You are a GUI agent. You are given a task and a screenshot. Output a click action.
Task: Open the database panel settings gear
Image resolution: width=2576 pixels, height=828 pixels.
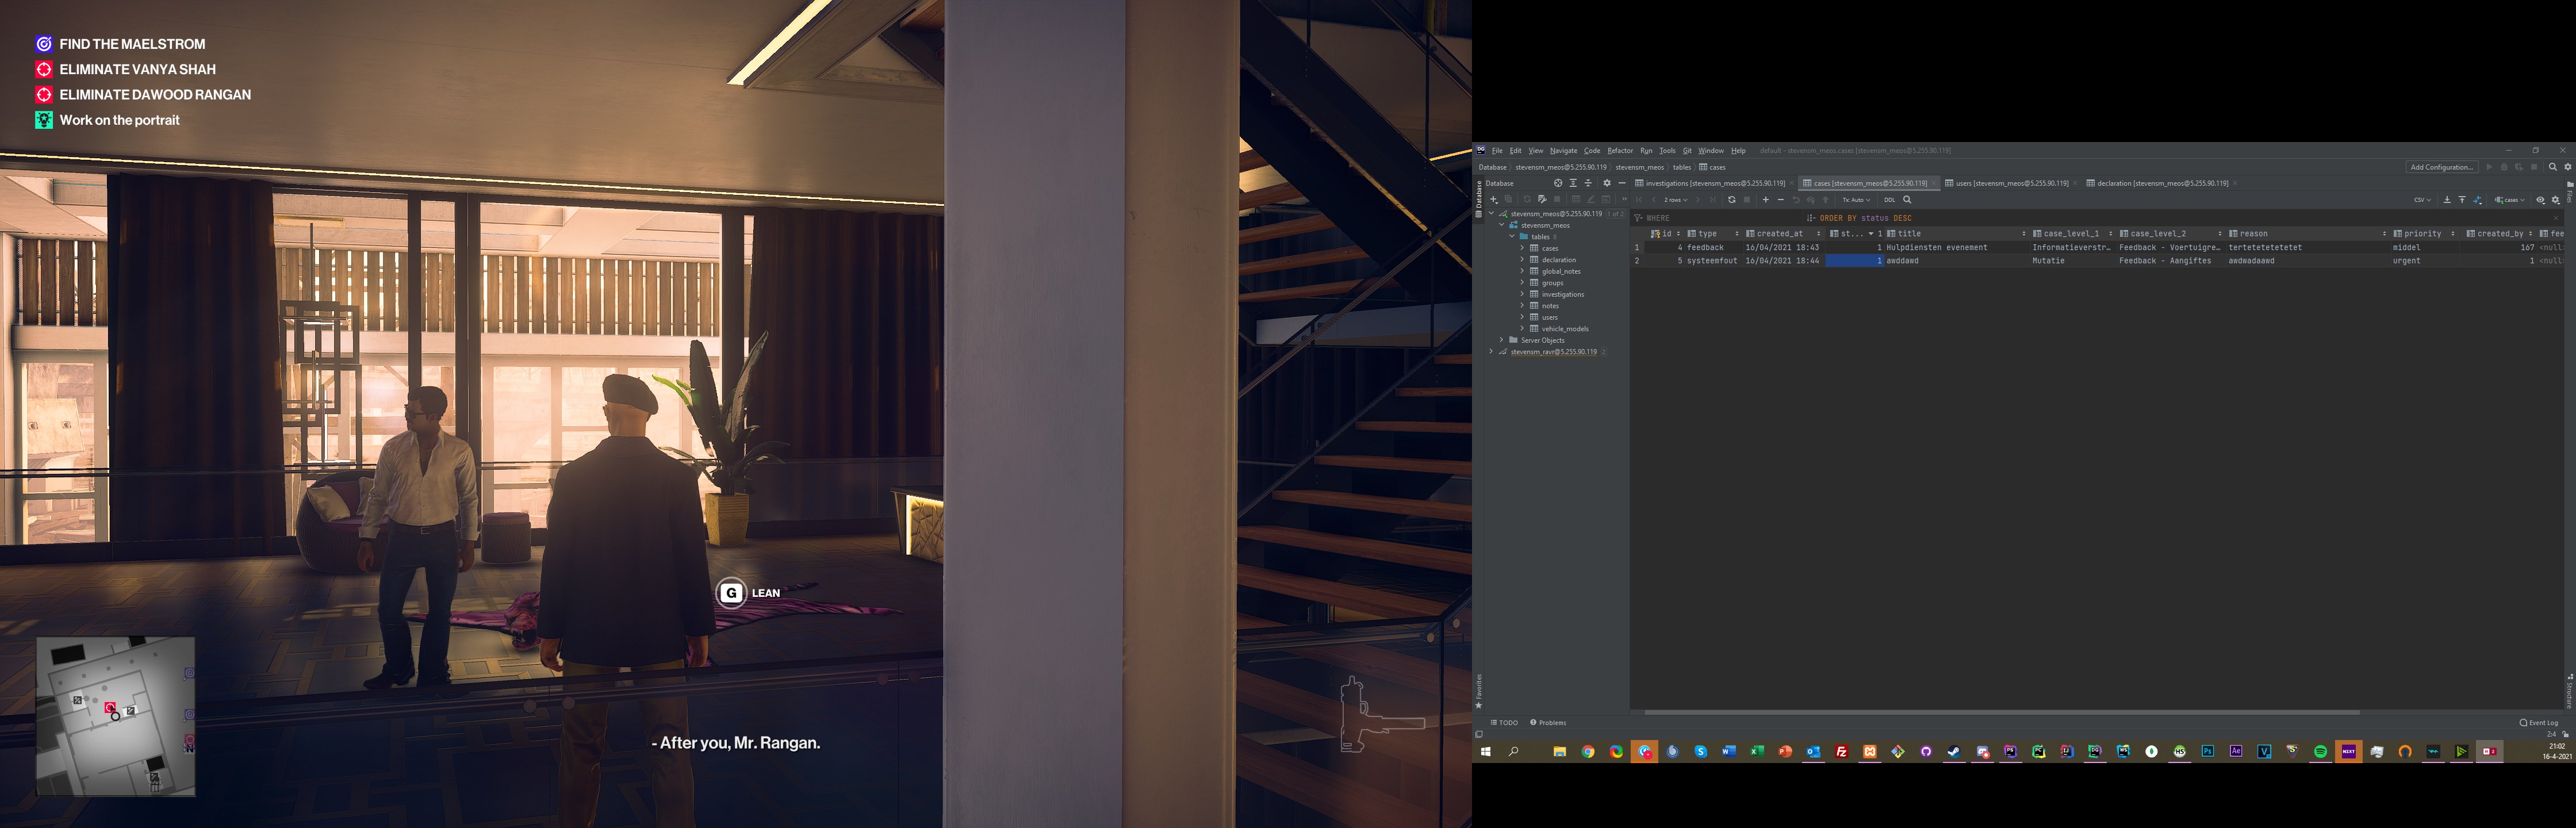coord(1607,183)
